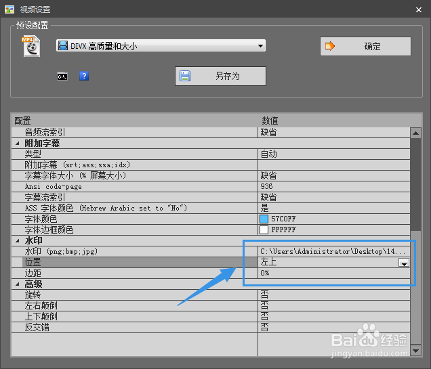Click the 否 value for 反交错
This screenshot has width=431, height=369.
coord(264,327)
